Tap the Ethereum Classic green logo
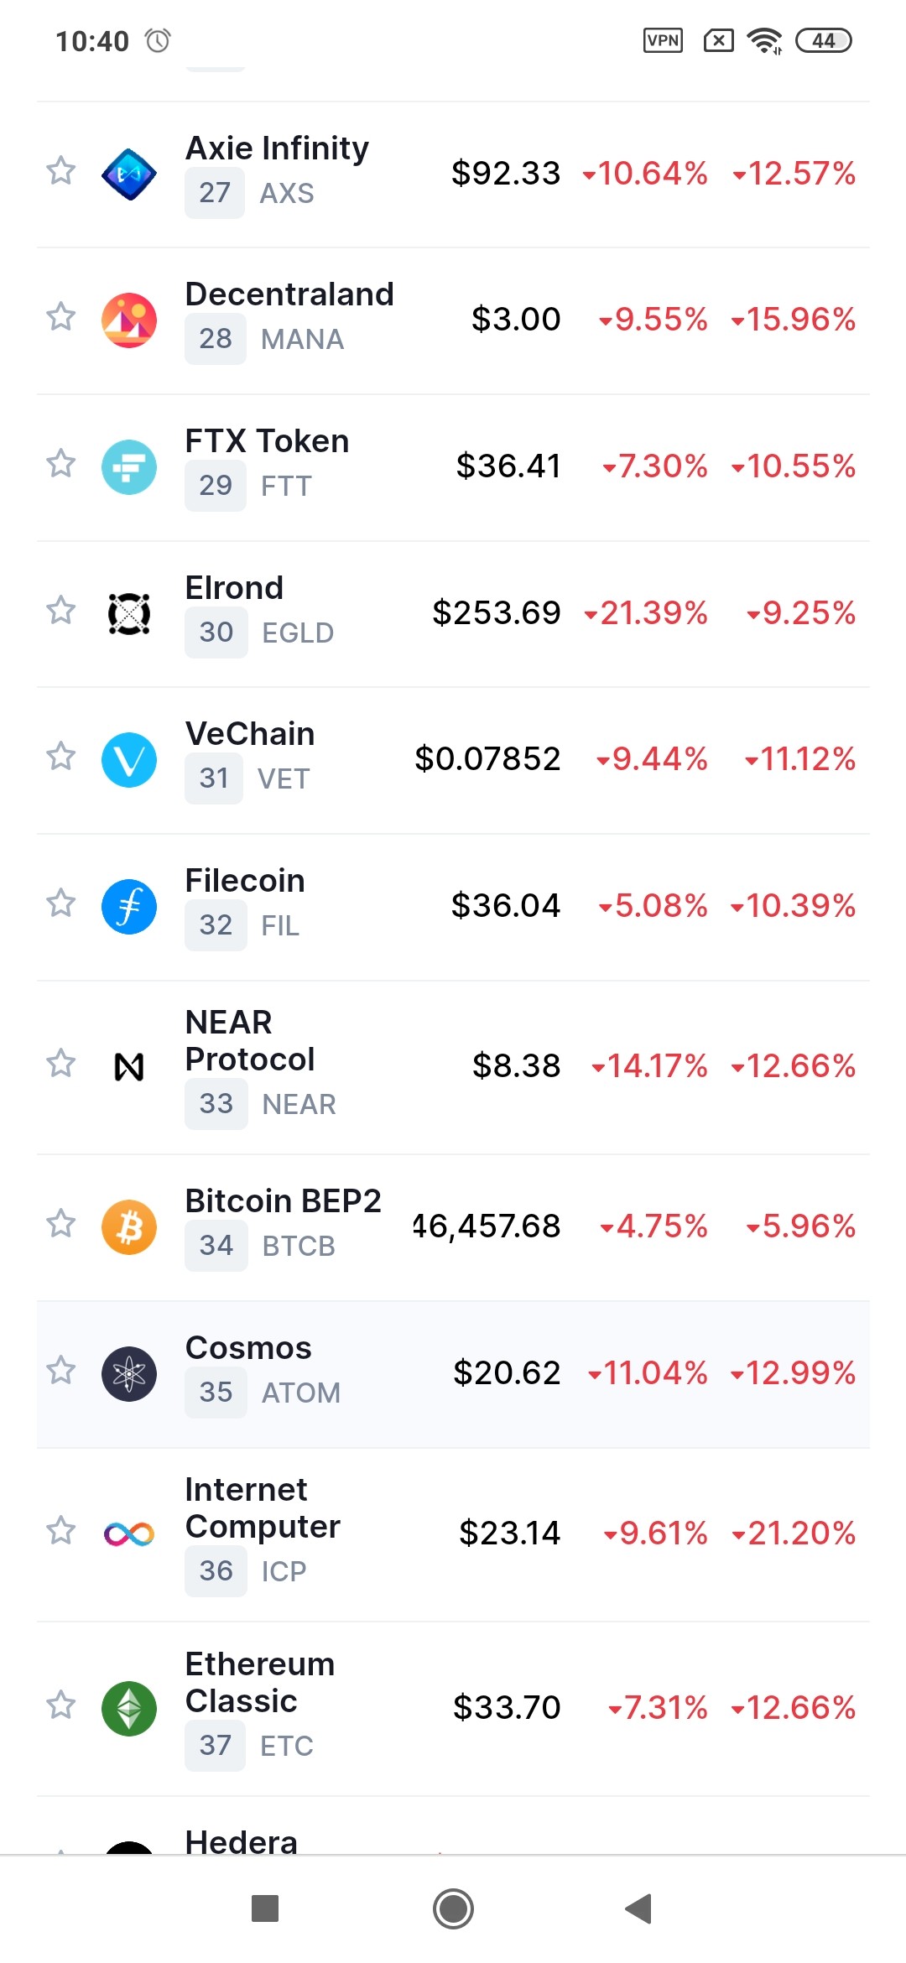906x1963 pixels. pyautogui.click(x=128, y=1708)
